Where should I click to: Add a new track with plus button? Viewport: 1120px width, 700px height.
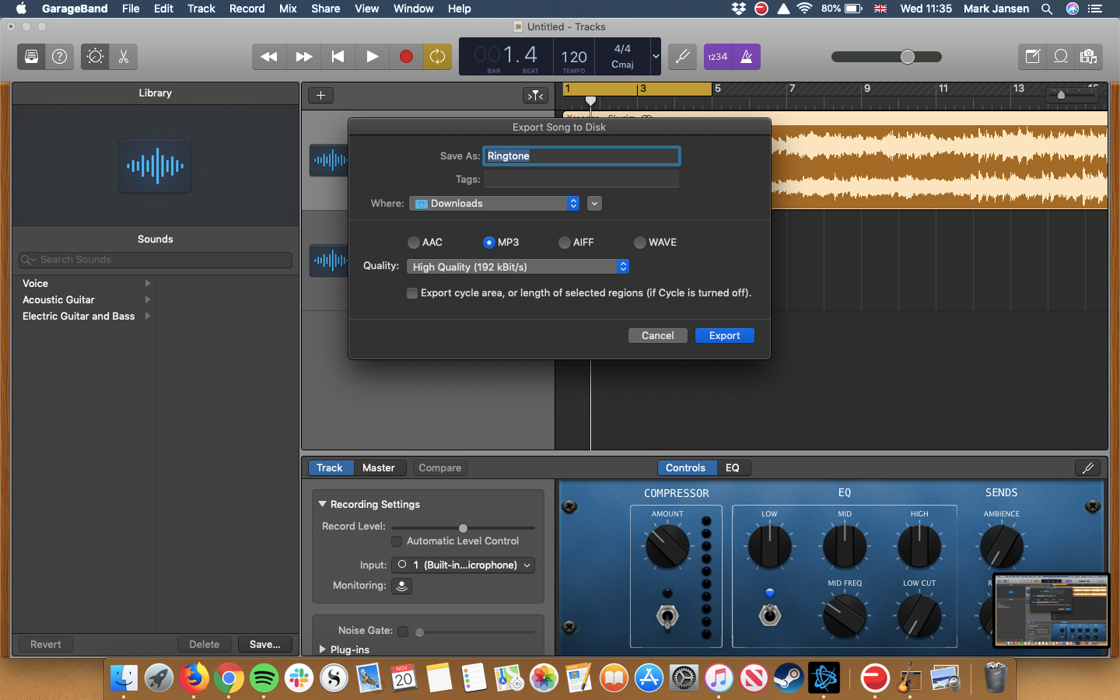pyautogui.click(x=320, y=95)
